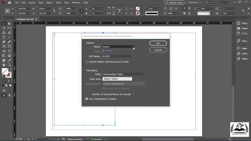Screen dimensions: 251x141
Task: Open the CC Libraries panel
Action: coord(242,33)
